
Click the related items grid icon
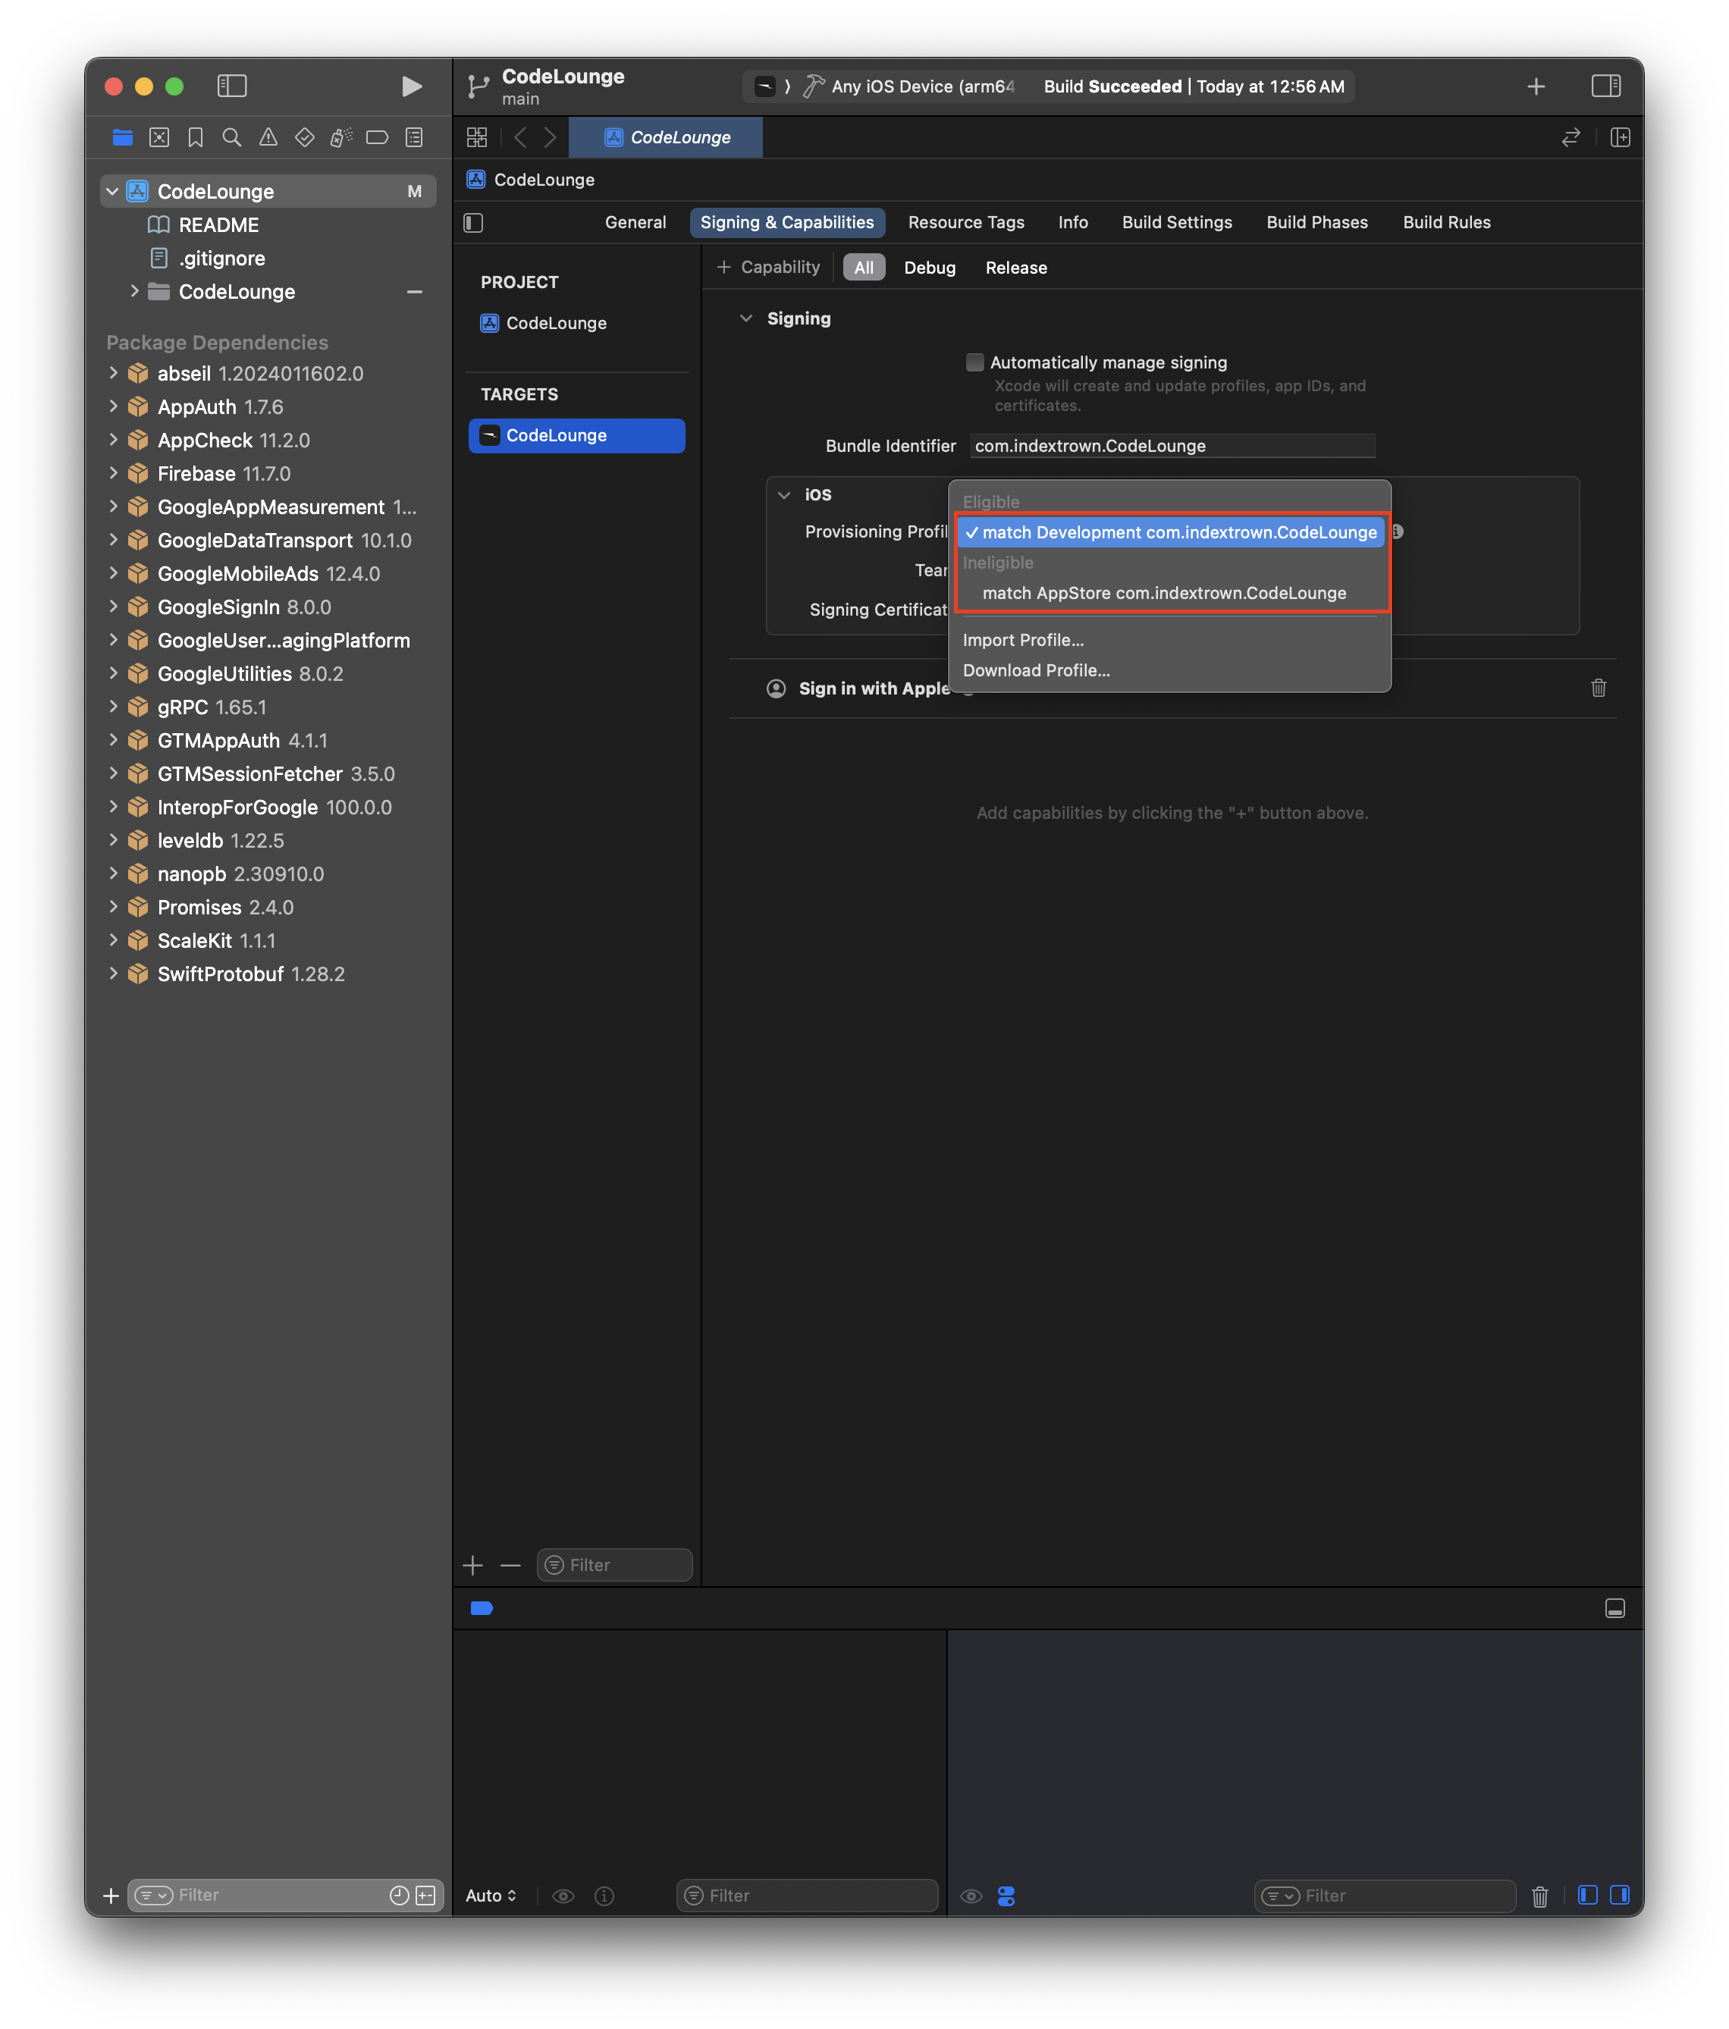pyautogui.click(x=477, y=137)
